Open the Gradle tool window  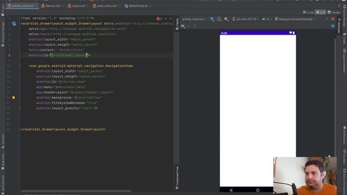345,38
